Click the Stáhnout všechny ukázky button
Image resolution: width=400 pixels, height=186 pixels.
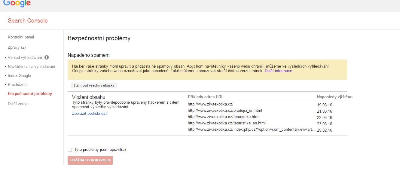pos(94,85)
